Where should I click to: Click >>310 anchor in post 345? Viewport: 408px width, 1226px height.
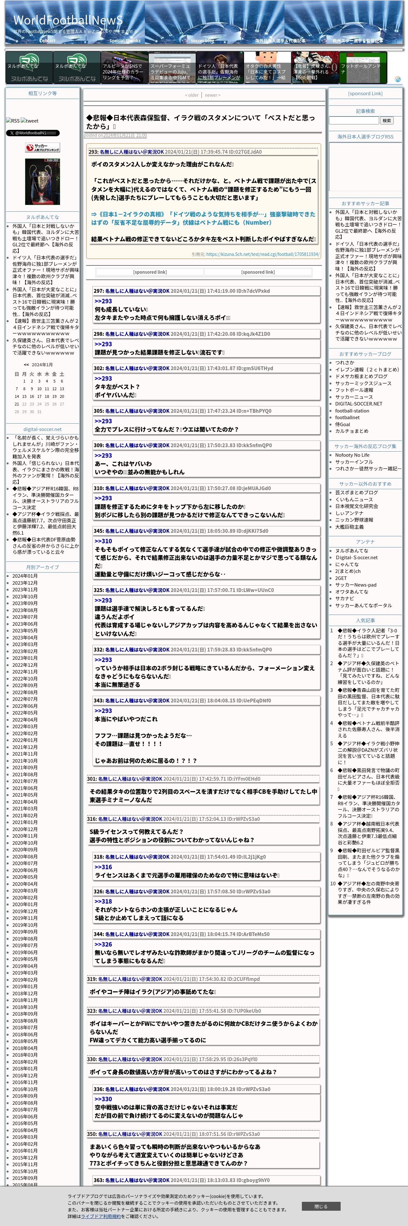[x=103, y=541]
